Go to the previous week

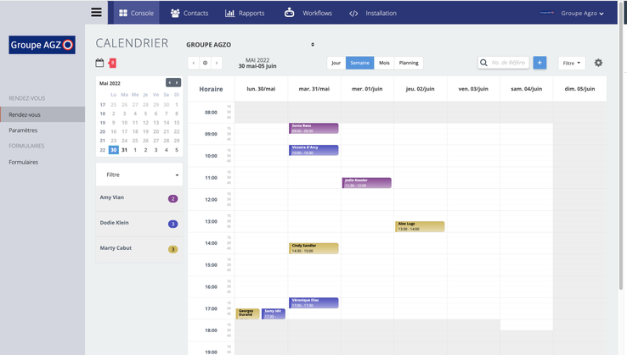pyautogui.click(x=194, y=63)
